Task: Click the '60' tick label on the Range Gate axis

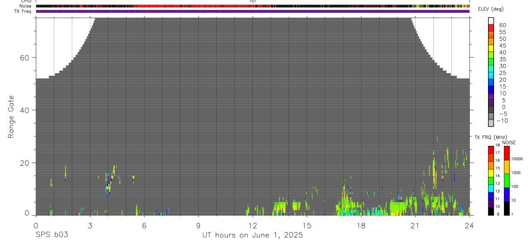Action: (24, 58)
